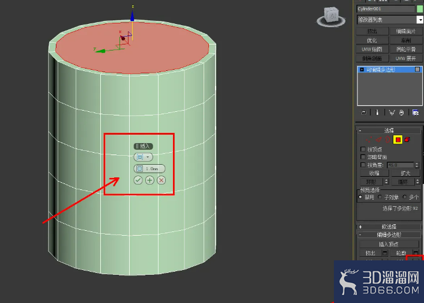The width and height of the screenshot is (424, 303).
Task: Click the 倒角剖面 modifier button
Action: pos(372,58)
